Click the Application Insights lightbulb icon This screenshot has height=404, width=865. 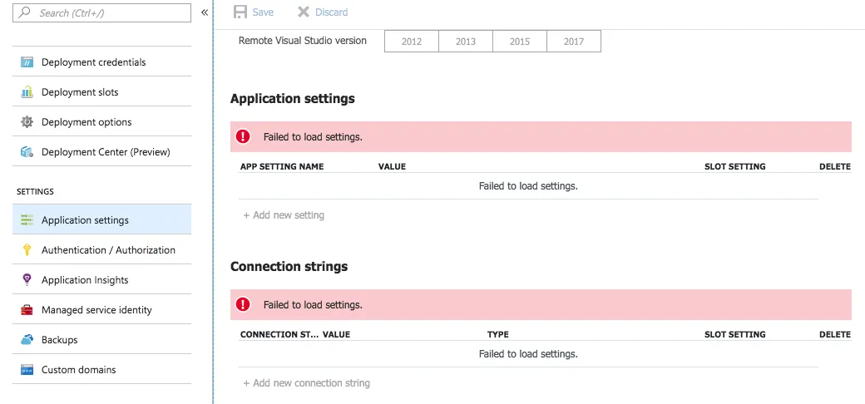[27, 280]
